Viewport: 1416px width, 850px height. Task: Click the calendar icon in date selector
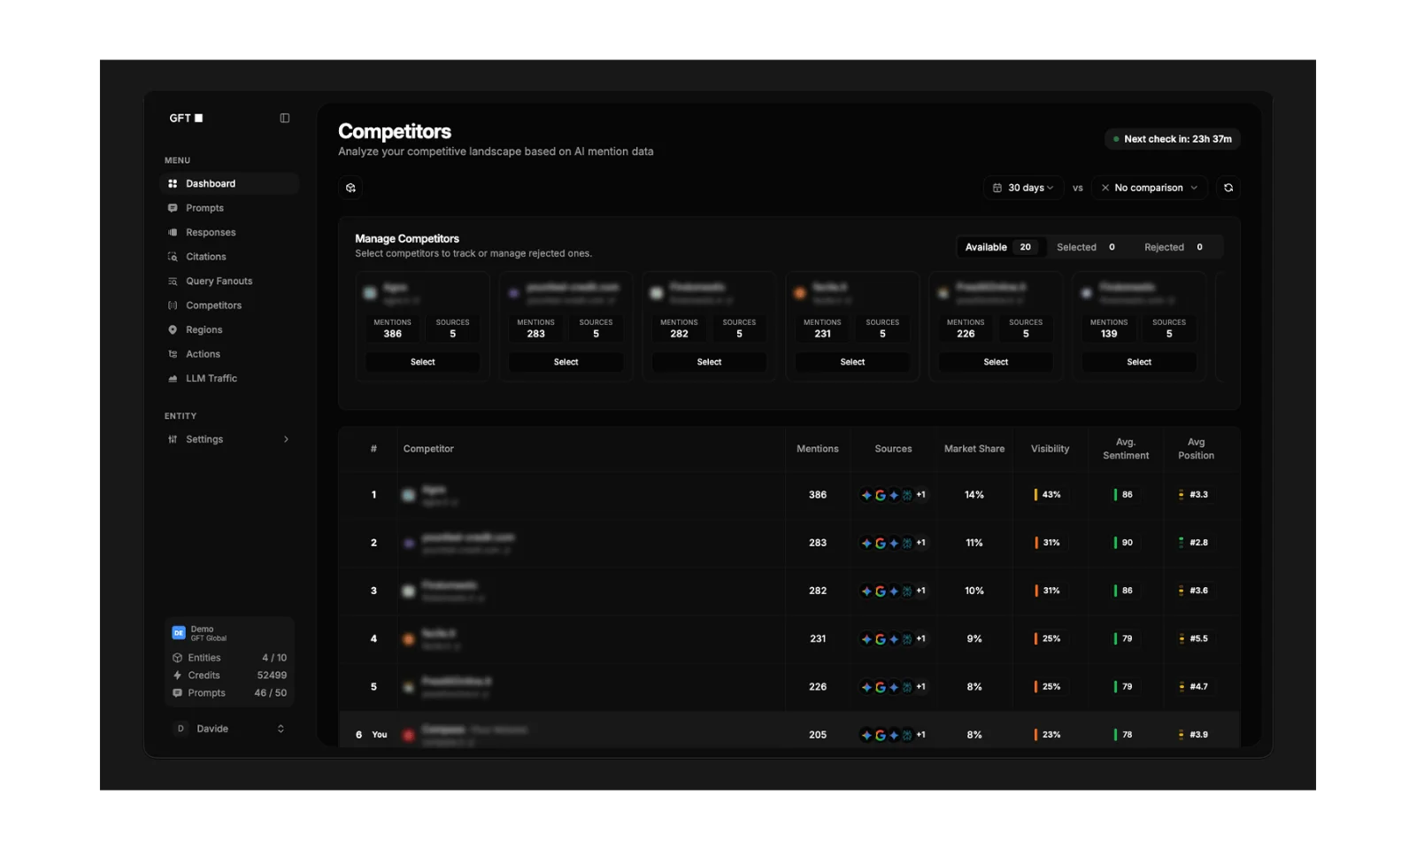(997, 188)
